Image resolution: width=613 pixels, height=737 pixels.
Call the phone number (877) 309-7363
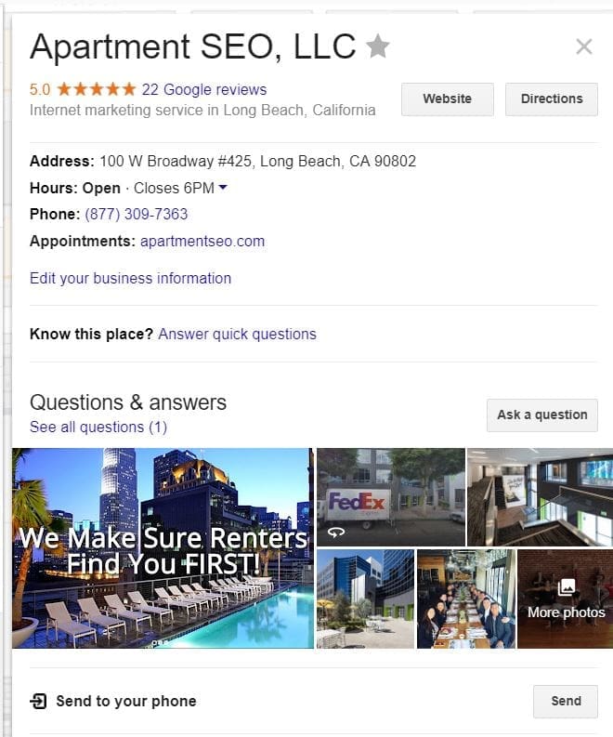[x=137, y=215]
